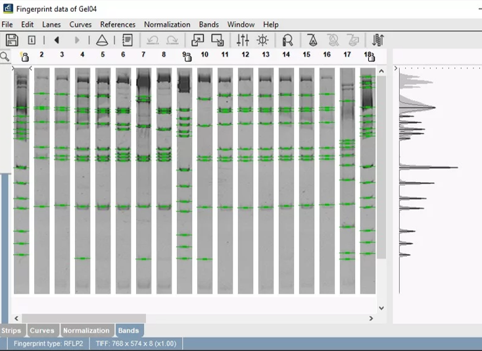
Task: Open the File menu
Action: tap(7, 24)
